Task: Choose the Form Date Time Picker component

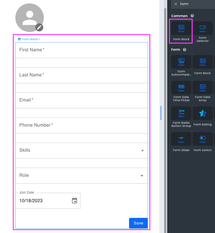Action: tap(181, 90)
